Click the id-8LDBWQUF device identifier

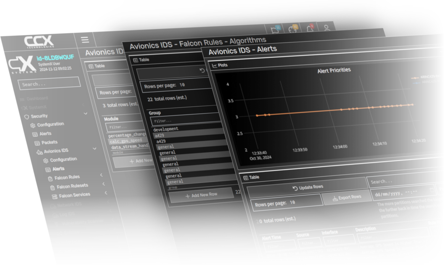pos(55,58)
